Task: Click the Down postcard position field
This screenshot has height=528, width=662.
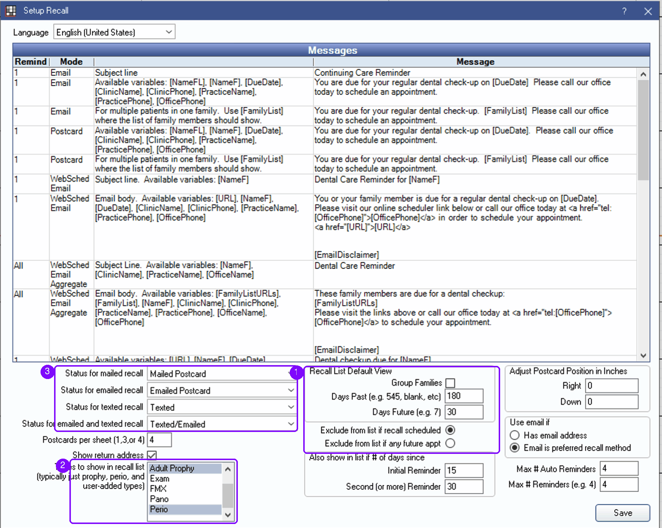Action: pyautogui.click(x=612, y=402)
